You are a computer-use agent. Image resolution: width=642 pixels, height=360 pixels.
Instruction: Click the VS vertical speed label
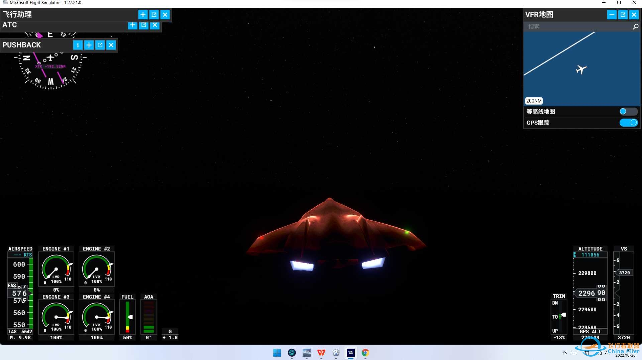(624, 249)
